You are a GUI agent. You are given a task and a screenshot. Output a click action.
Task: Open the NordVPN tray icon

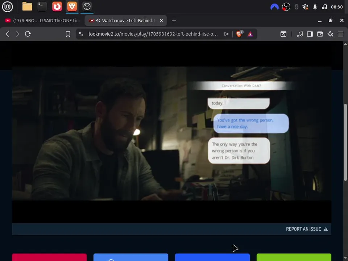tap(274, 7)
